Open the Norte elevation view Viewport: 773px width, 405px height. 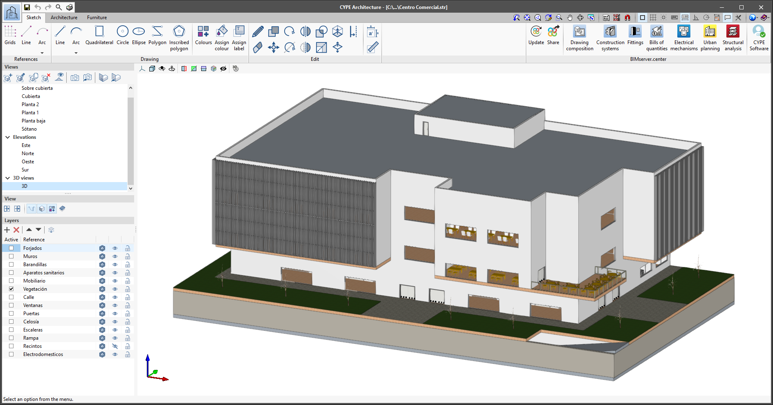pos(28,154)
